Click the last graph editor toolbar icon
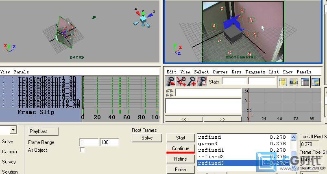 316,82
